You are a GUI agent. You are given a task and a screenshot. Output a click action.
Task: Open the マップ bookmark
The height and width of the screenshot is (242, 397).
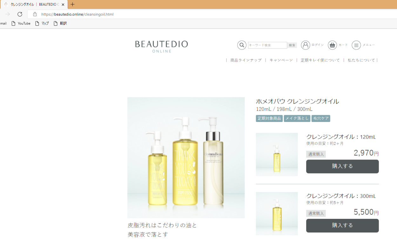42,24
